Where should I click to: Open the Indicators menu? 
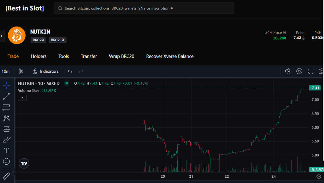(x=46, y=71)
